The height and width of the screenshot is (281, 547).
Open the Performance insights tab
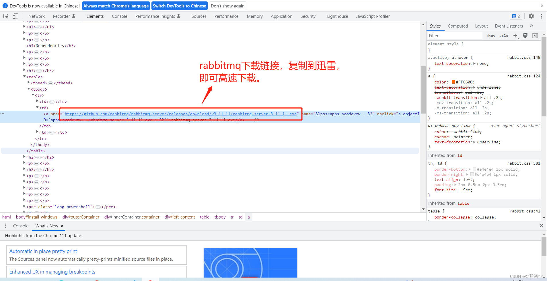click(x=158, y=16)
